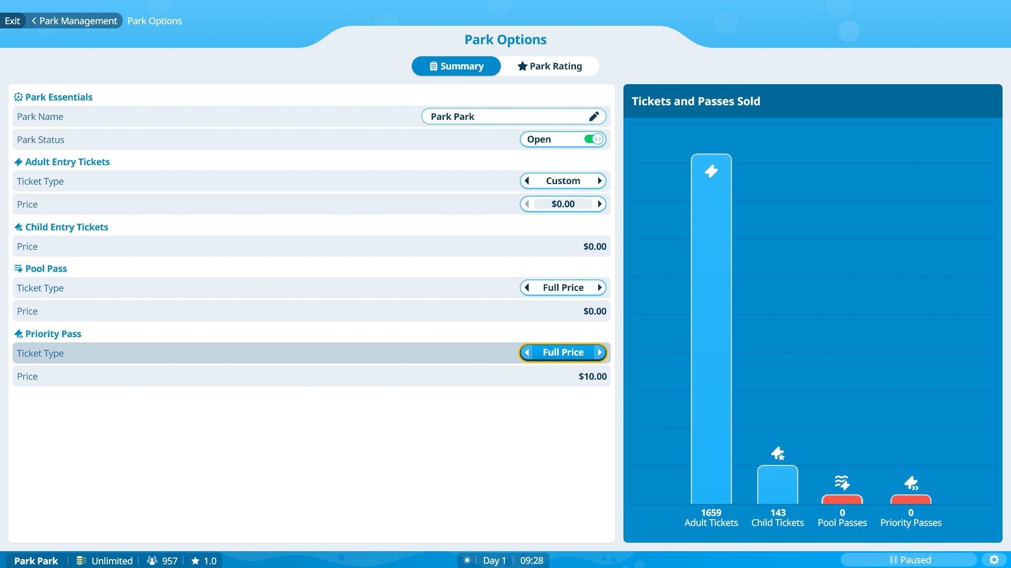Click the Park Essentials section icon

(x=18, y=97)
